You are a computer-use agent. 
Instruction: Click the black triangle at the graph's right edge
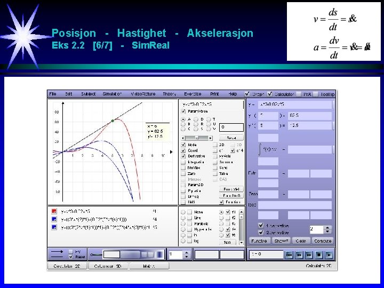171,152
